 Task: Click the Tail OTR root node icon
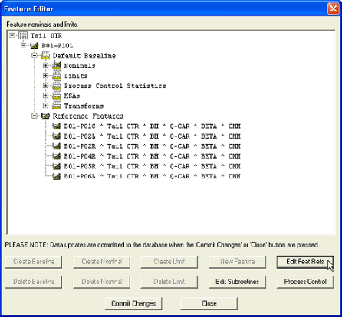point(23,36)
